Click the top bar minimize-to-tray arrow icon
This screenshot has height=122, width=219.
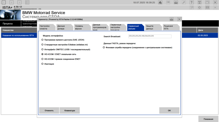pos(200,2)
